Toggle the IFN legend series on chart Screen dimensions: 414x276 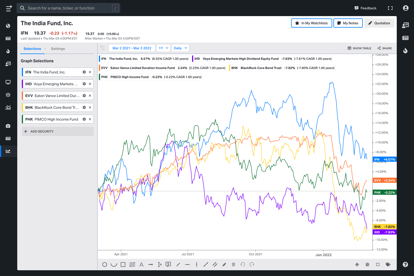[145, 59]
